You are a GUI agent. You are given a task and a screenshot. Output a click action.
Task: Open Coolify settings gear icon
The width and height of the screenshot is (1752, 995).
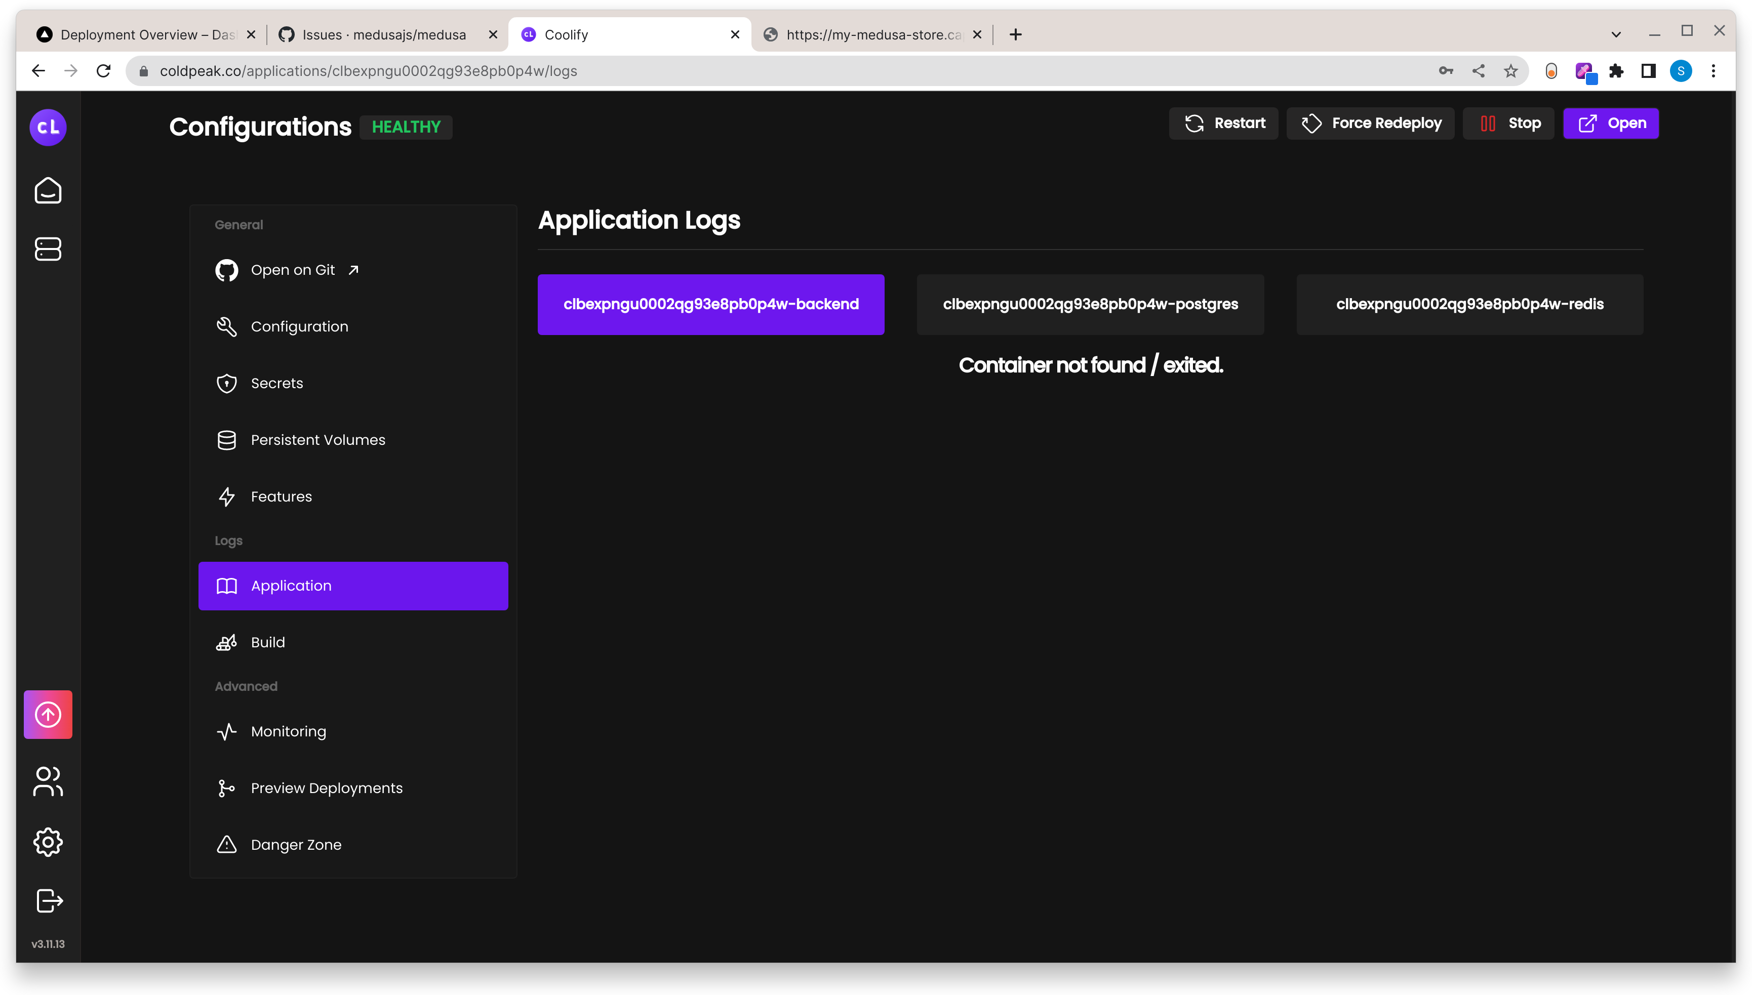click(x=47, y=841)
